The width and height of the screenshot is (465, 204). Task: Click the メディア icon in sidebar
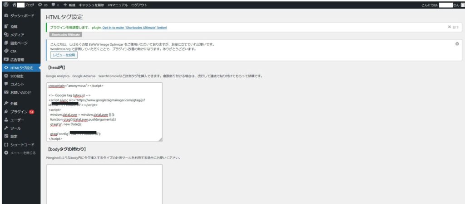tap(6, 35)
